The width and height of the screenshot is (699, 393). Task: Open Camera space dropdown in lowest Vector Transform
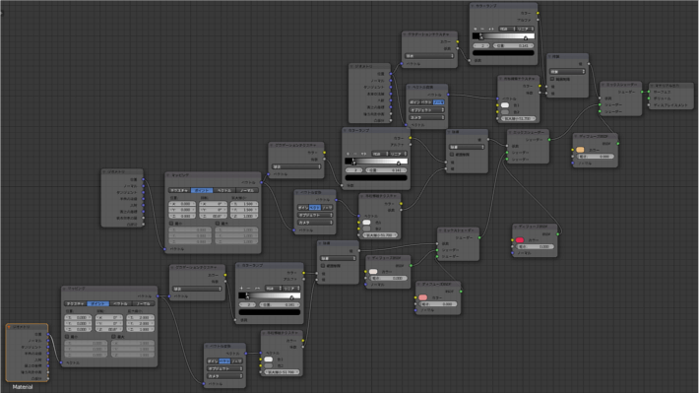tap(224, 376)
